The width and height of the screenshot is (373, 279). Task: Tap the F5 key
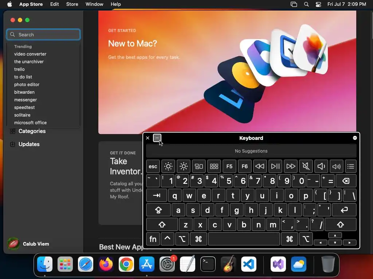point(229,166)
